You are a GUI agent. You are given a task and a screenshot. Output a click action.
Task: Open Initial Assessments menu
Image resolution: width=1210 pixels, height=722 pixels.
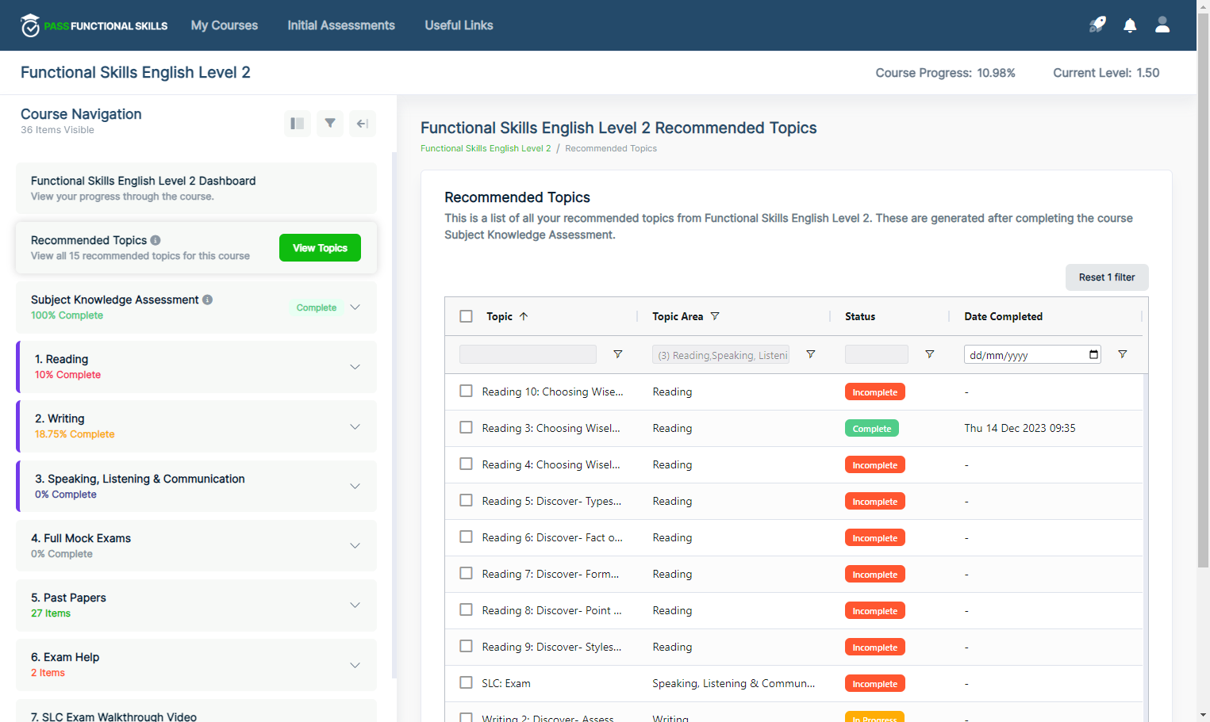pos(341,25)
